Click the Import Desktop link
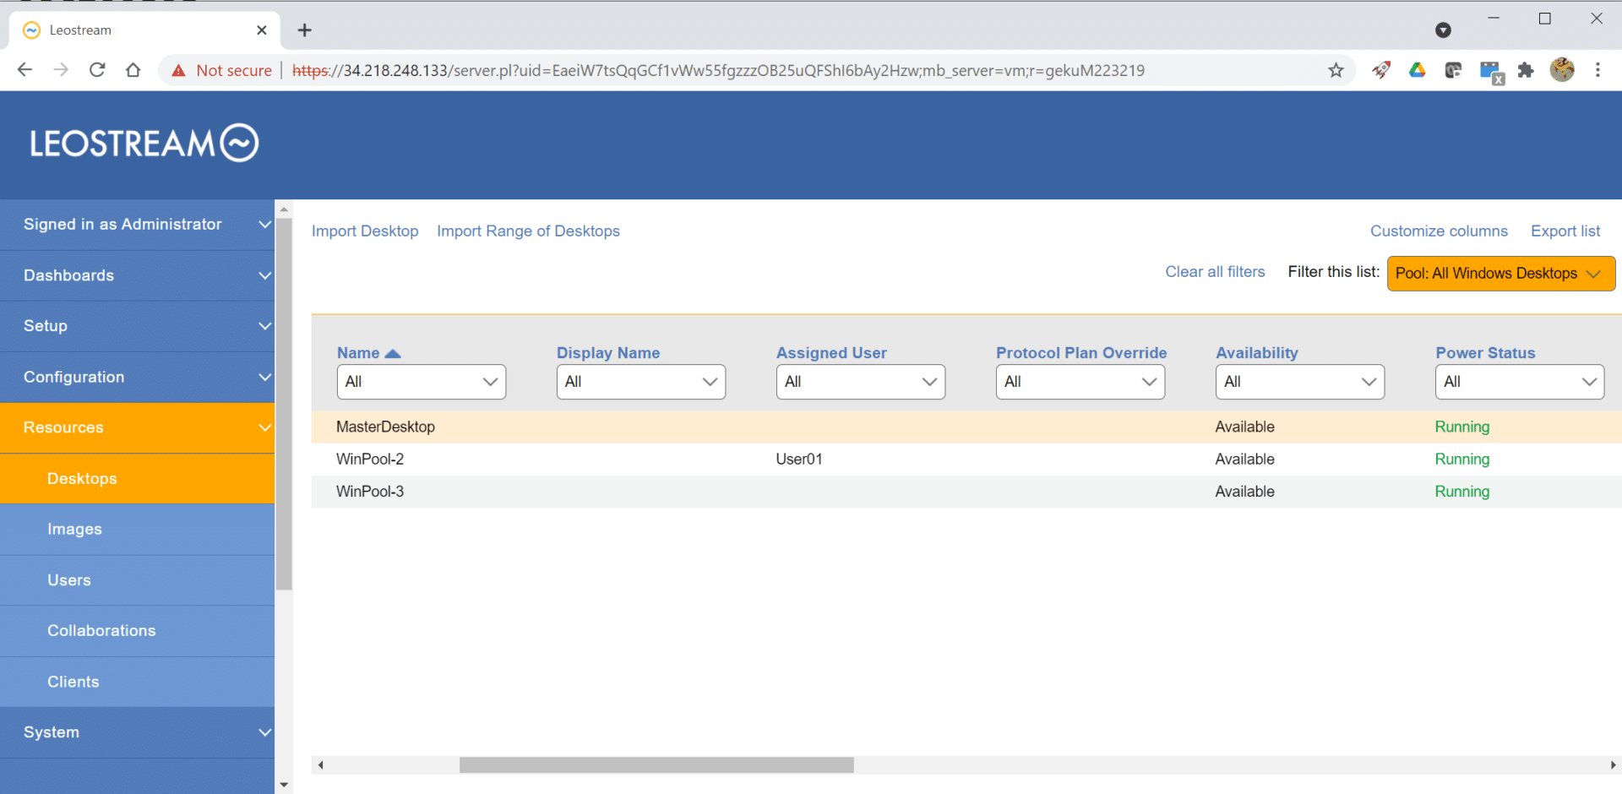Viewport: 1622px width, 794px height. (x=365, y=231)
